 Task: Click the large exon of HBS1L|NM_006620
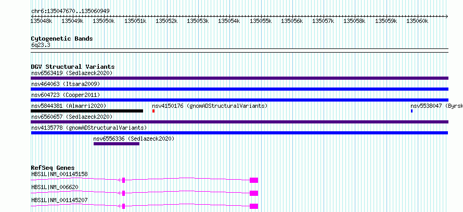click(254, 193)
